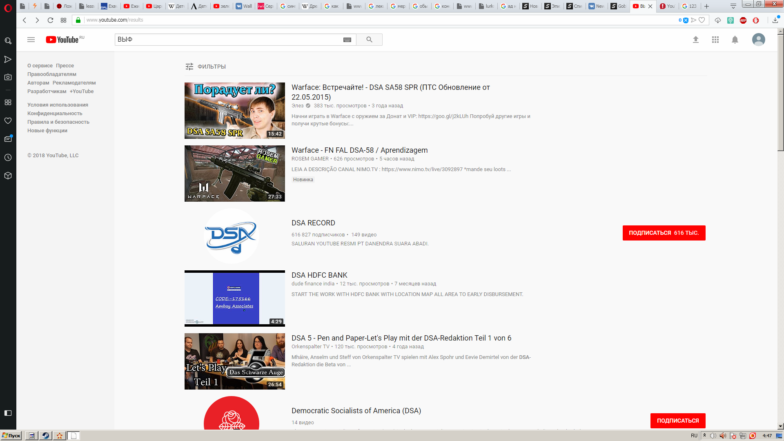Image resolution: width=784 pixels, height=441 pixels.
Task: Click the Opera sidebar search icon
Action: click(8, 41)
